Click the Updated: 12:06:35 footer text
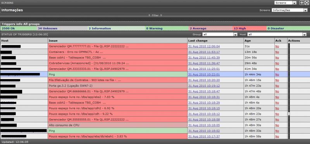Image resolution: width=310 pixels, height=144 pixels. point(15,142)
